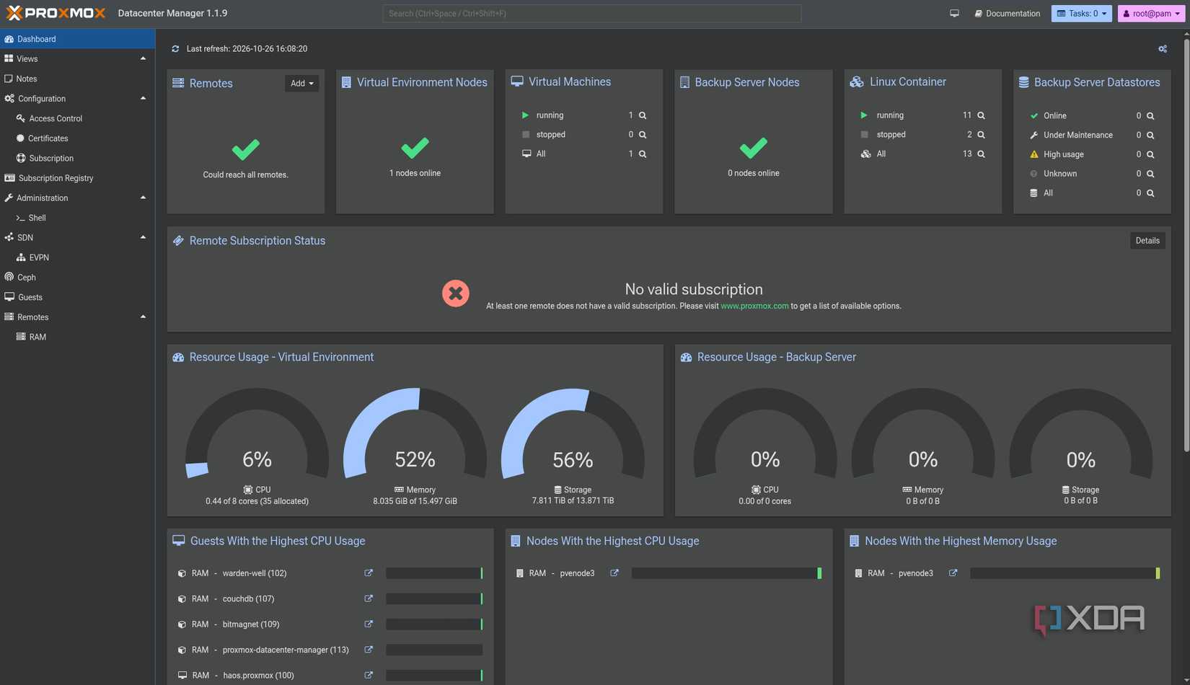Open the console monitor icon in header
The height and width of the screenshot is (685, 1190).
tap(954, 14)
